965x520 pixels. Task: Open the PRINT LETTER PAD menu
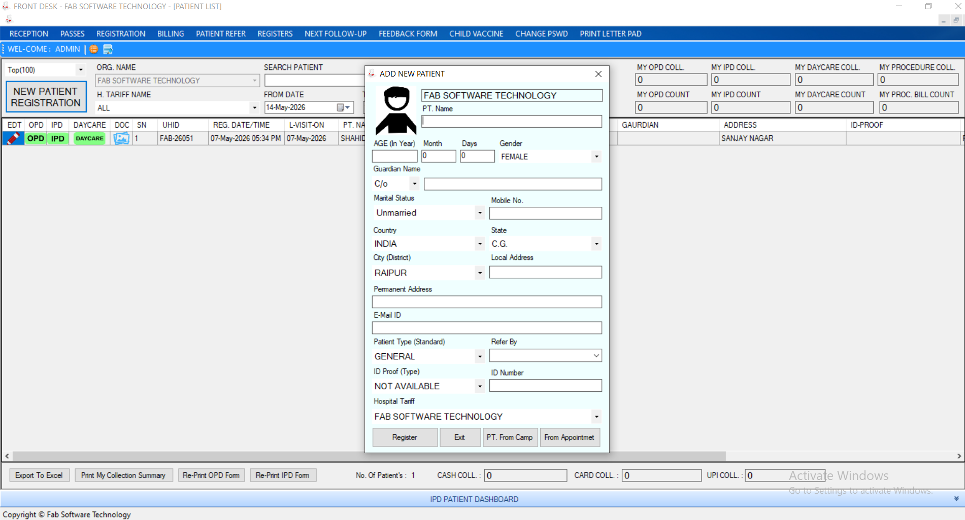click(x=611, y=34)
